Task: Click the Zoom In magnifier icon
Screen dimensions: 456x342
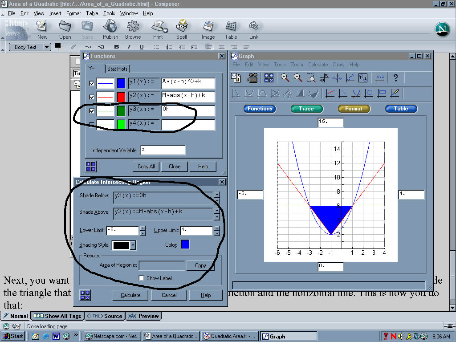Action: pos(285,78)
